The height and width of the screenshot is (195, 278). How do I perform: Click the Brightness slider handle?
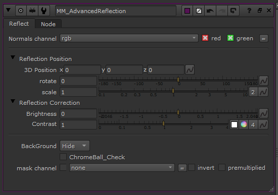pos(178,112)
